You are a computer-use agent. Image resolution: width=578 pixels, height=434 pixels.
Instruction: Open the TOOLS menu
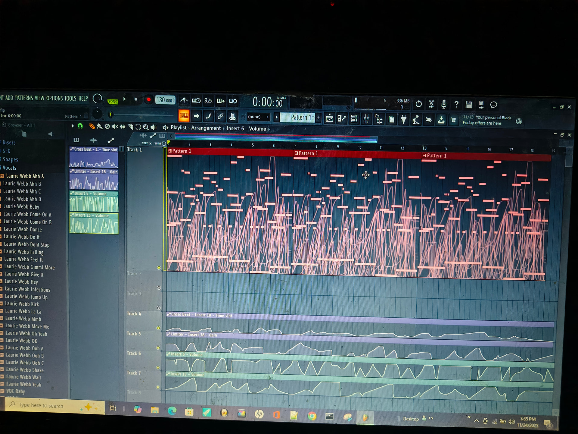(70, 98)
